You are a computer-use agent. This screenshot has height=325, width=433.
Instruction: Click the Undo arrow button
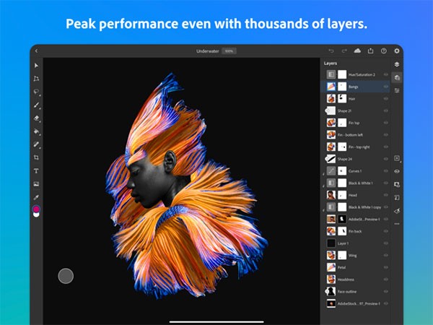[x=331, y=51]
